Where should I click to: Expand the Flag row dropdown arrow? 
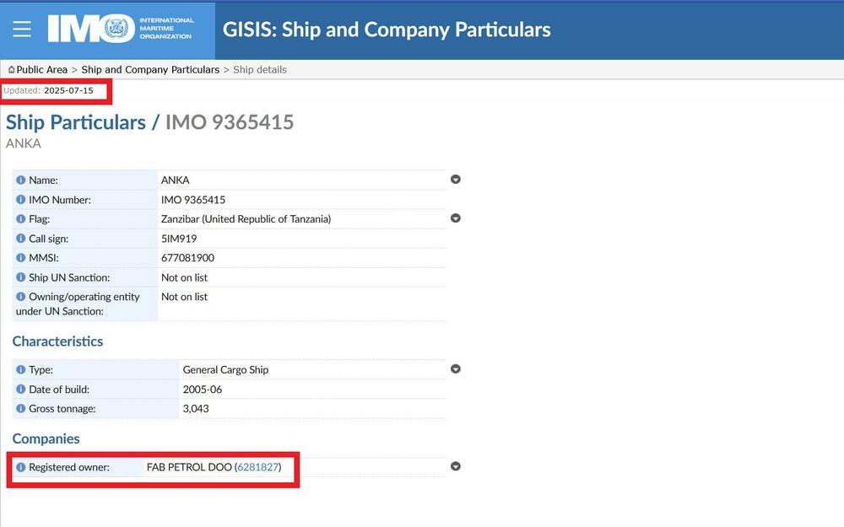[456, 218]
